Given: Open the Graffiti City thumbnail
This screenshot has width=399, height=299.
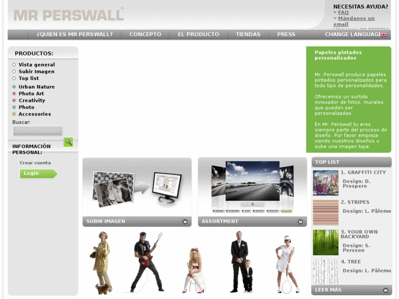Looking at the screenshot, I should (x=325, y=183).
